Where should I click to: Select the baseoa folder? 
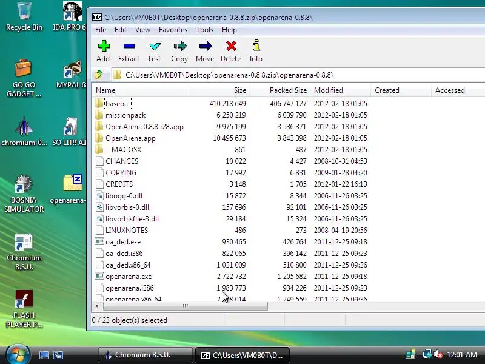tap(116, 103)
